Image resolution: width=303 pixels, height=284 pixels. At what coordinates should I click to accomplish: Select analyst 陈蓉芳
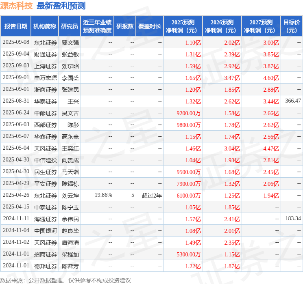pyautogui.click(x=70, y=266)
